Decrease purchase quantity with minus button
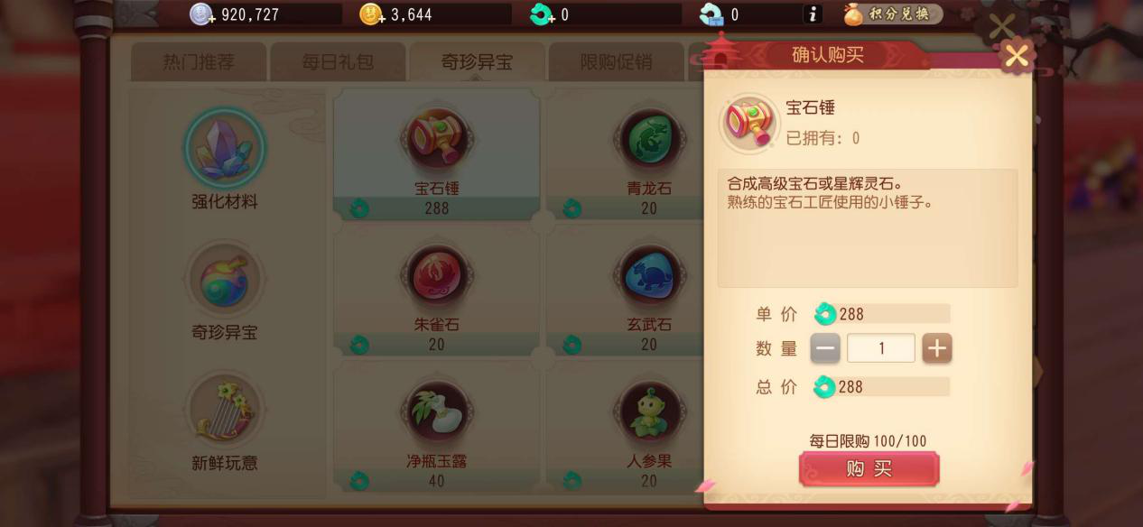This screenshot has height=527, width=1143. (x=825, y=348)
